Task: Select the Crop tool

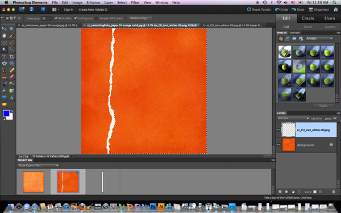Action: [11, 57]
